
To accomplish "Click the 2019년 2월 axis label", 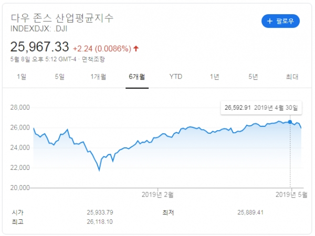I will point(158,195).
